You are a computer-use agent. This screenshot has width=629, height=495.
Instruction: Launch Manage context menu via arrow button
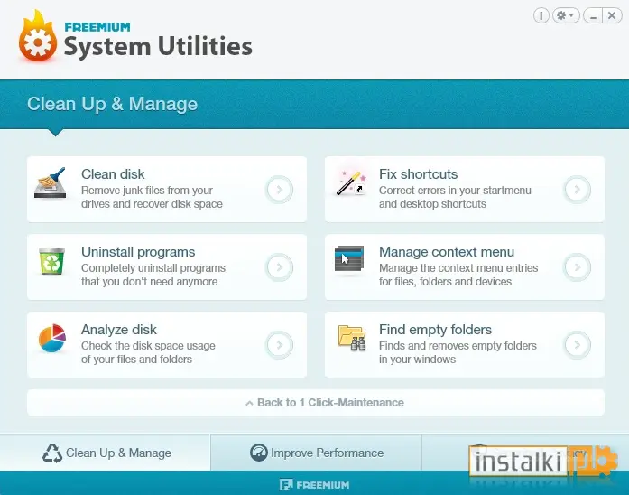(577, 267)
